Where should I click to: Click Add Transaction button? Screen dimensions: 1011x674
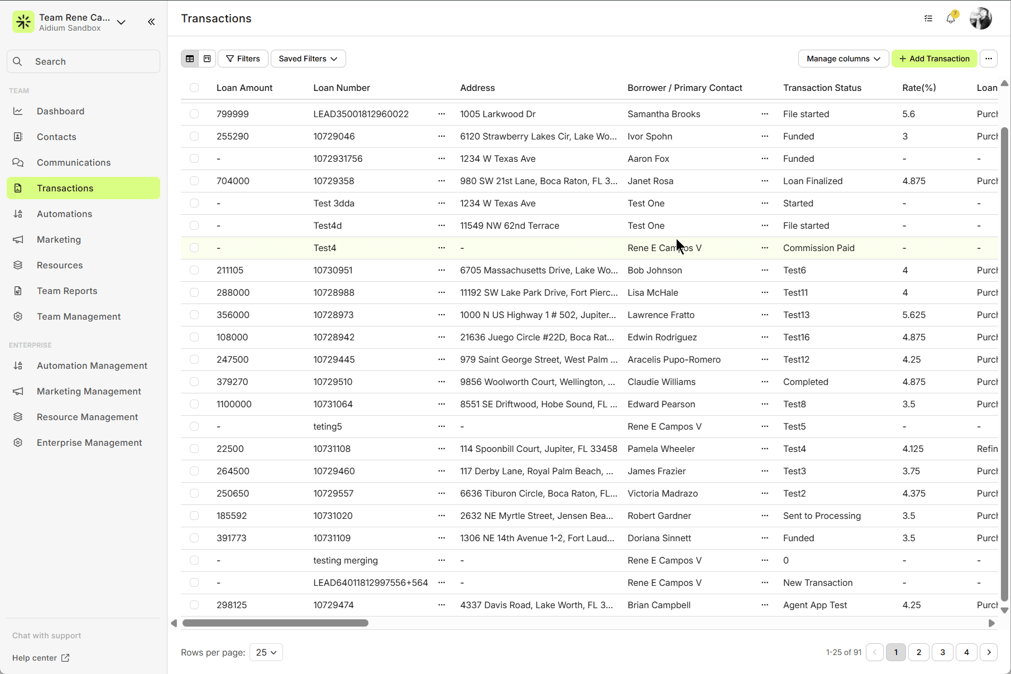click(934, 59)
